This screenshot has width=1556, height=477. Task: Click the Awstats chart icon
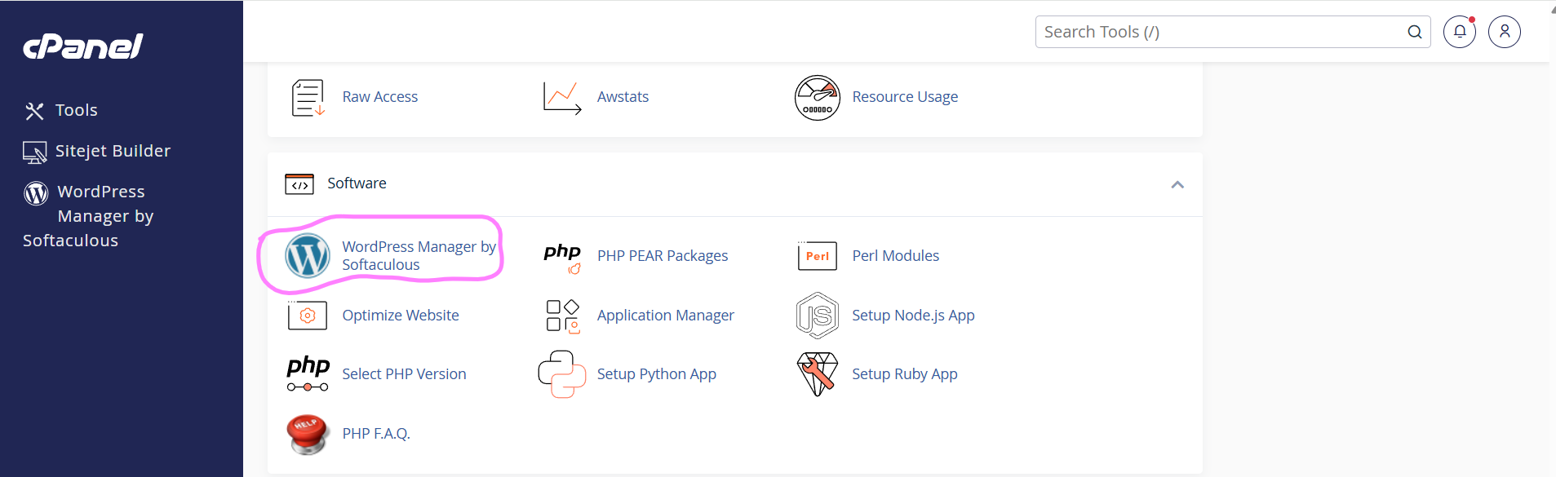coord(561,98)
